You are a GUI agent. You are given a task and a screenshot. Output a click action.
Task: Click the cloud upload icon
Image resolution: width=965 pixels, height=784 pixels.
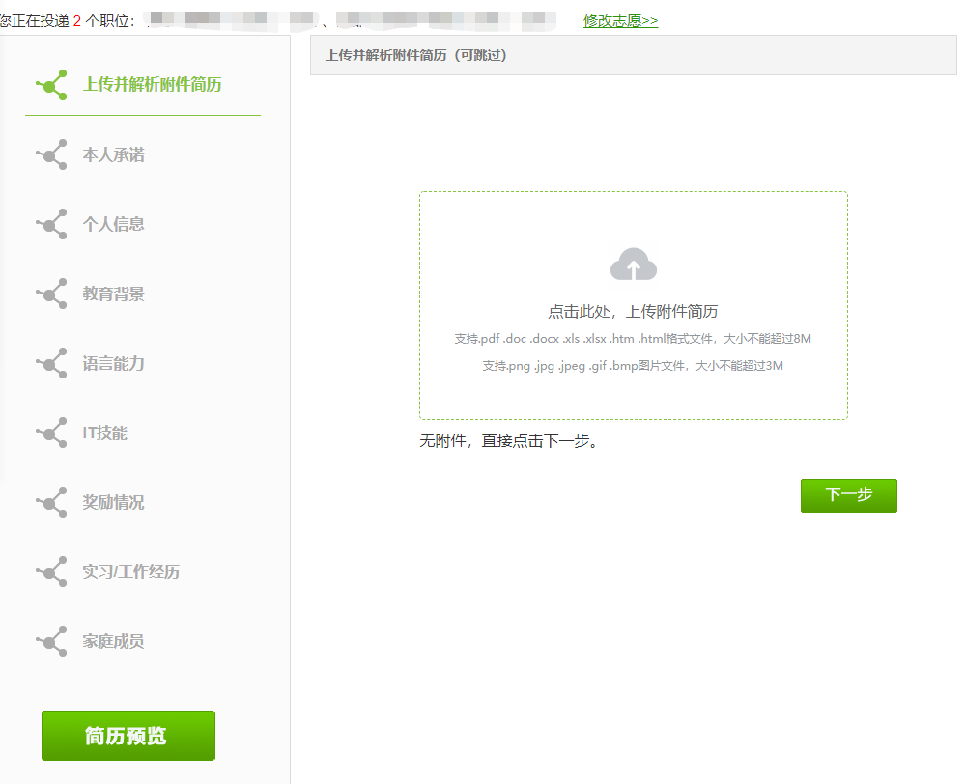click(x=633, y=265)
